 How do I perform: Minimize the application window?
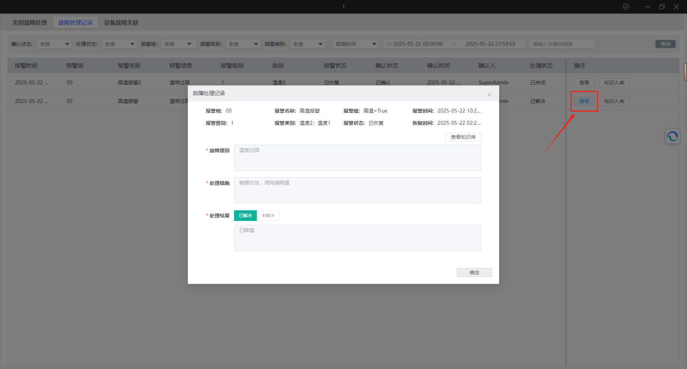[647, 6]
